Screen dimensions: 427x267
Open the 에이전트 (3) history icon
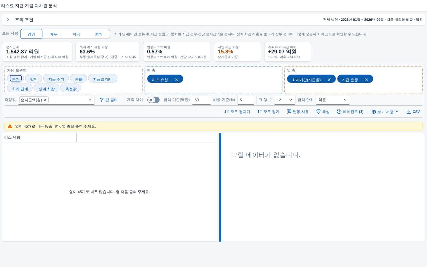[x=339, y=112]
